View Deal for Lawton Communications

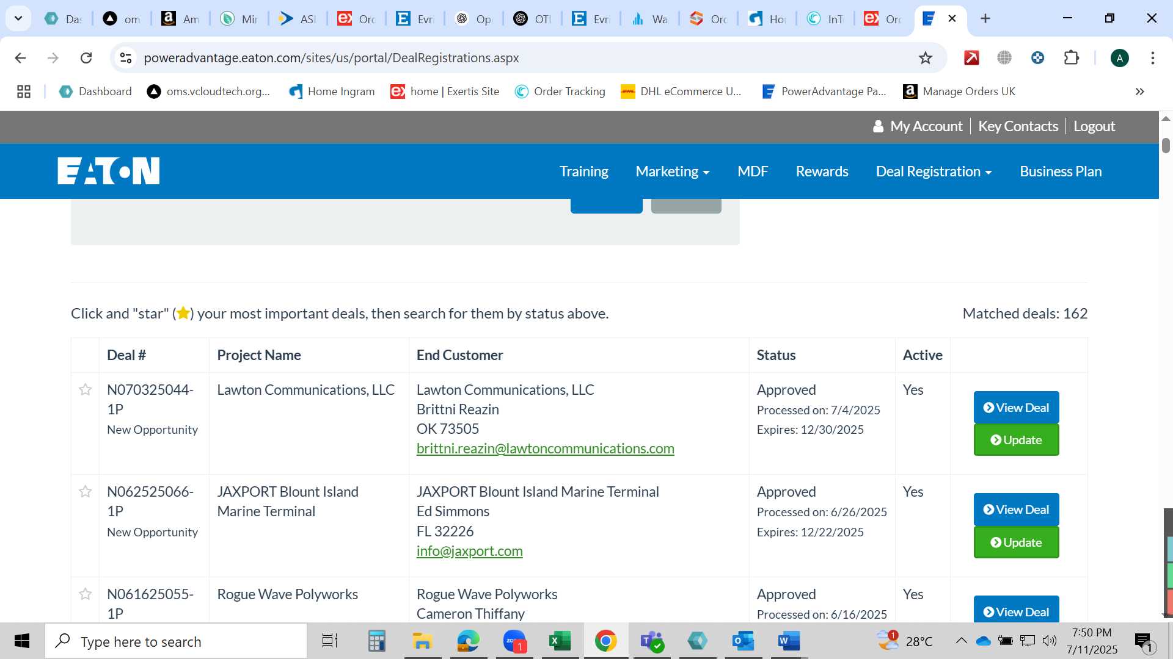tap(1016, 408)
